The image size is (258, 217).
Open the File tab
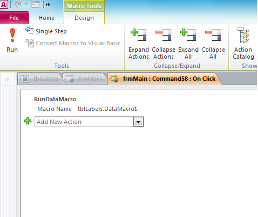click(x=14, y=18)
